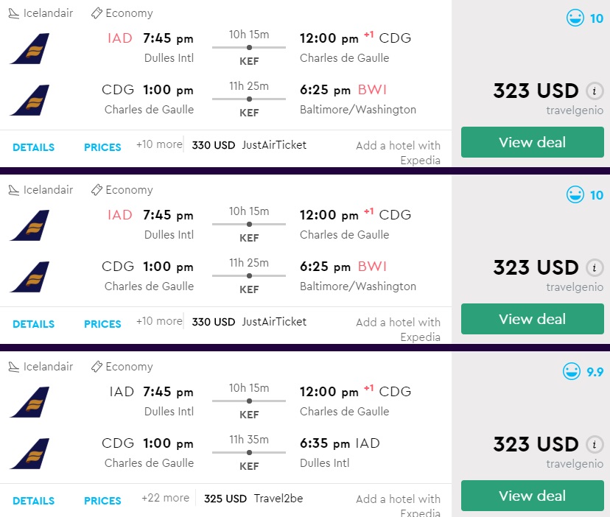Click the info icon beside second 323 USD price
The width and height of the screenshot is (610, 517).
595,268
